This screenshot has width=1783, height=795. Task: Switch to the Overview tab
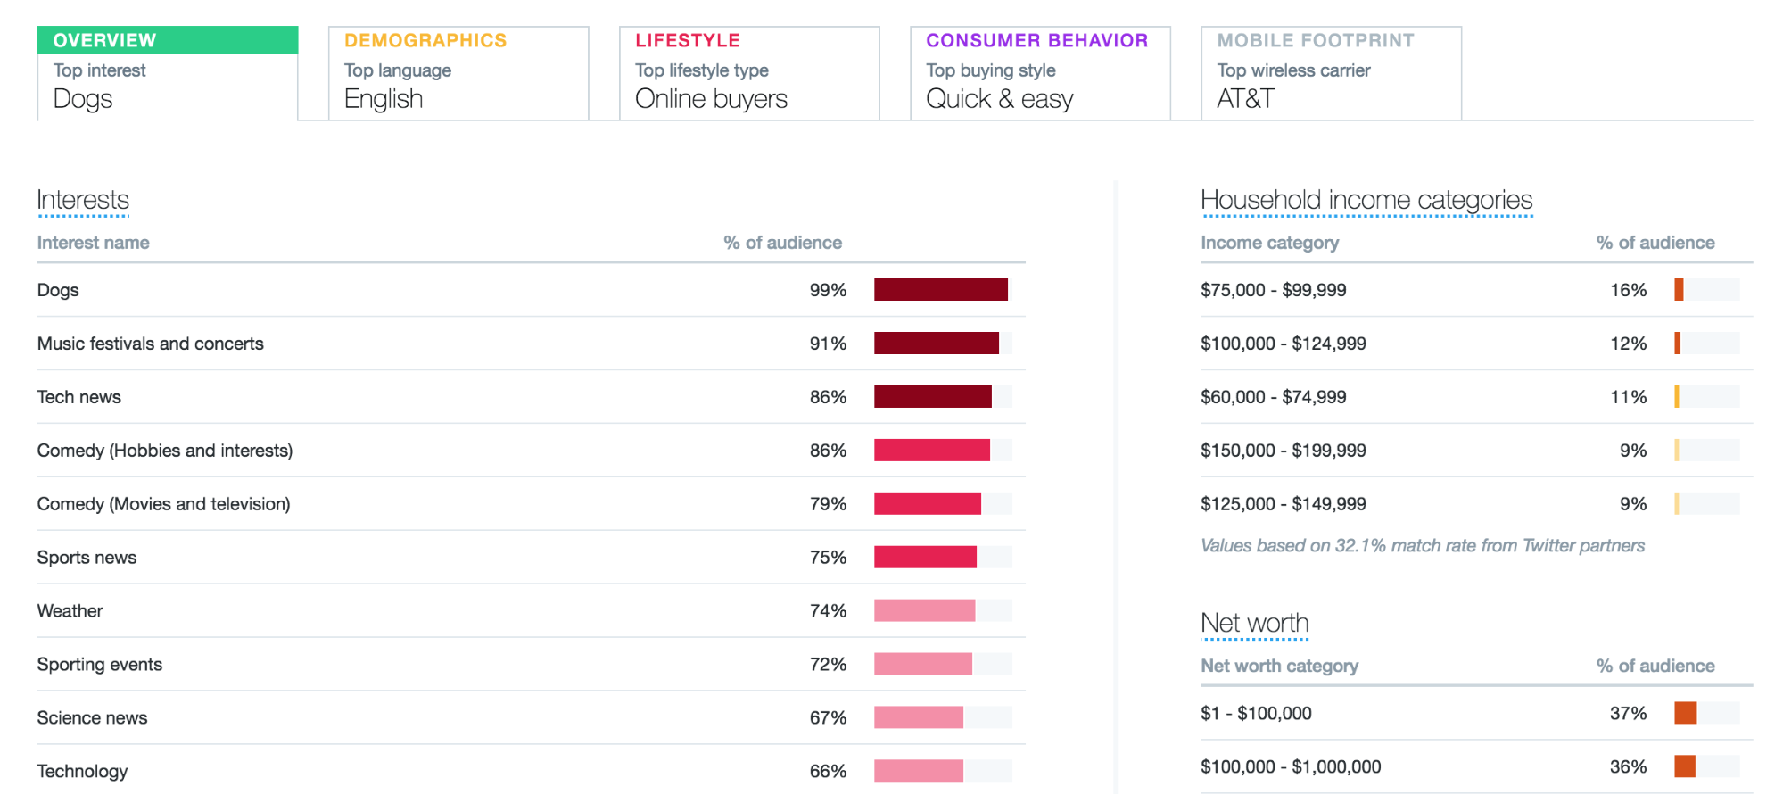(x=167, y=72)
